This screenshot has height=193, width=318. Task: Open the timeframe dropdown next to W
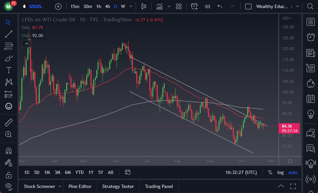[x=130, y=6]
